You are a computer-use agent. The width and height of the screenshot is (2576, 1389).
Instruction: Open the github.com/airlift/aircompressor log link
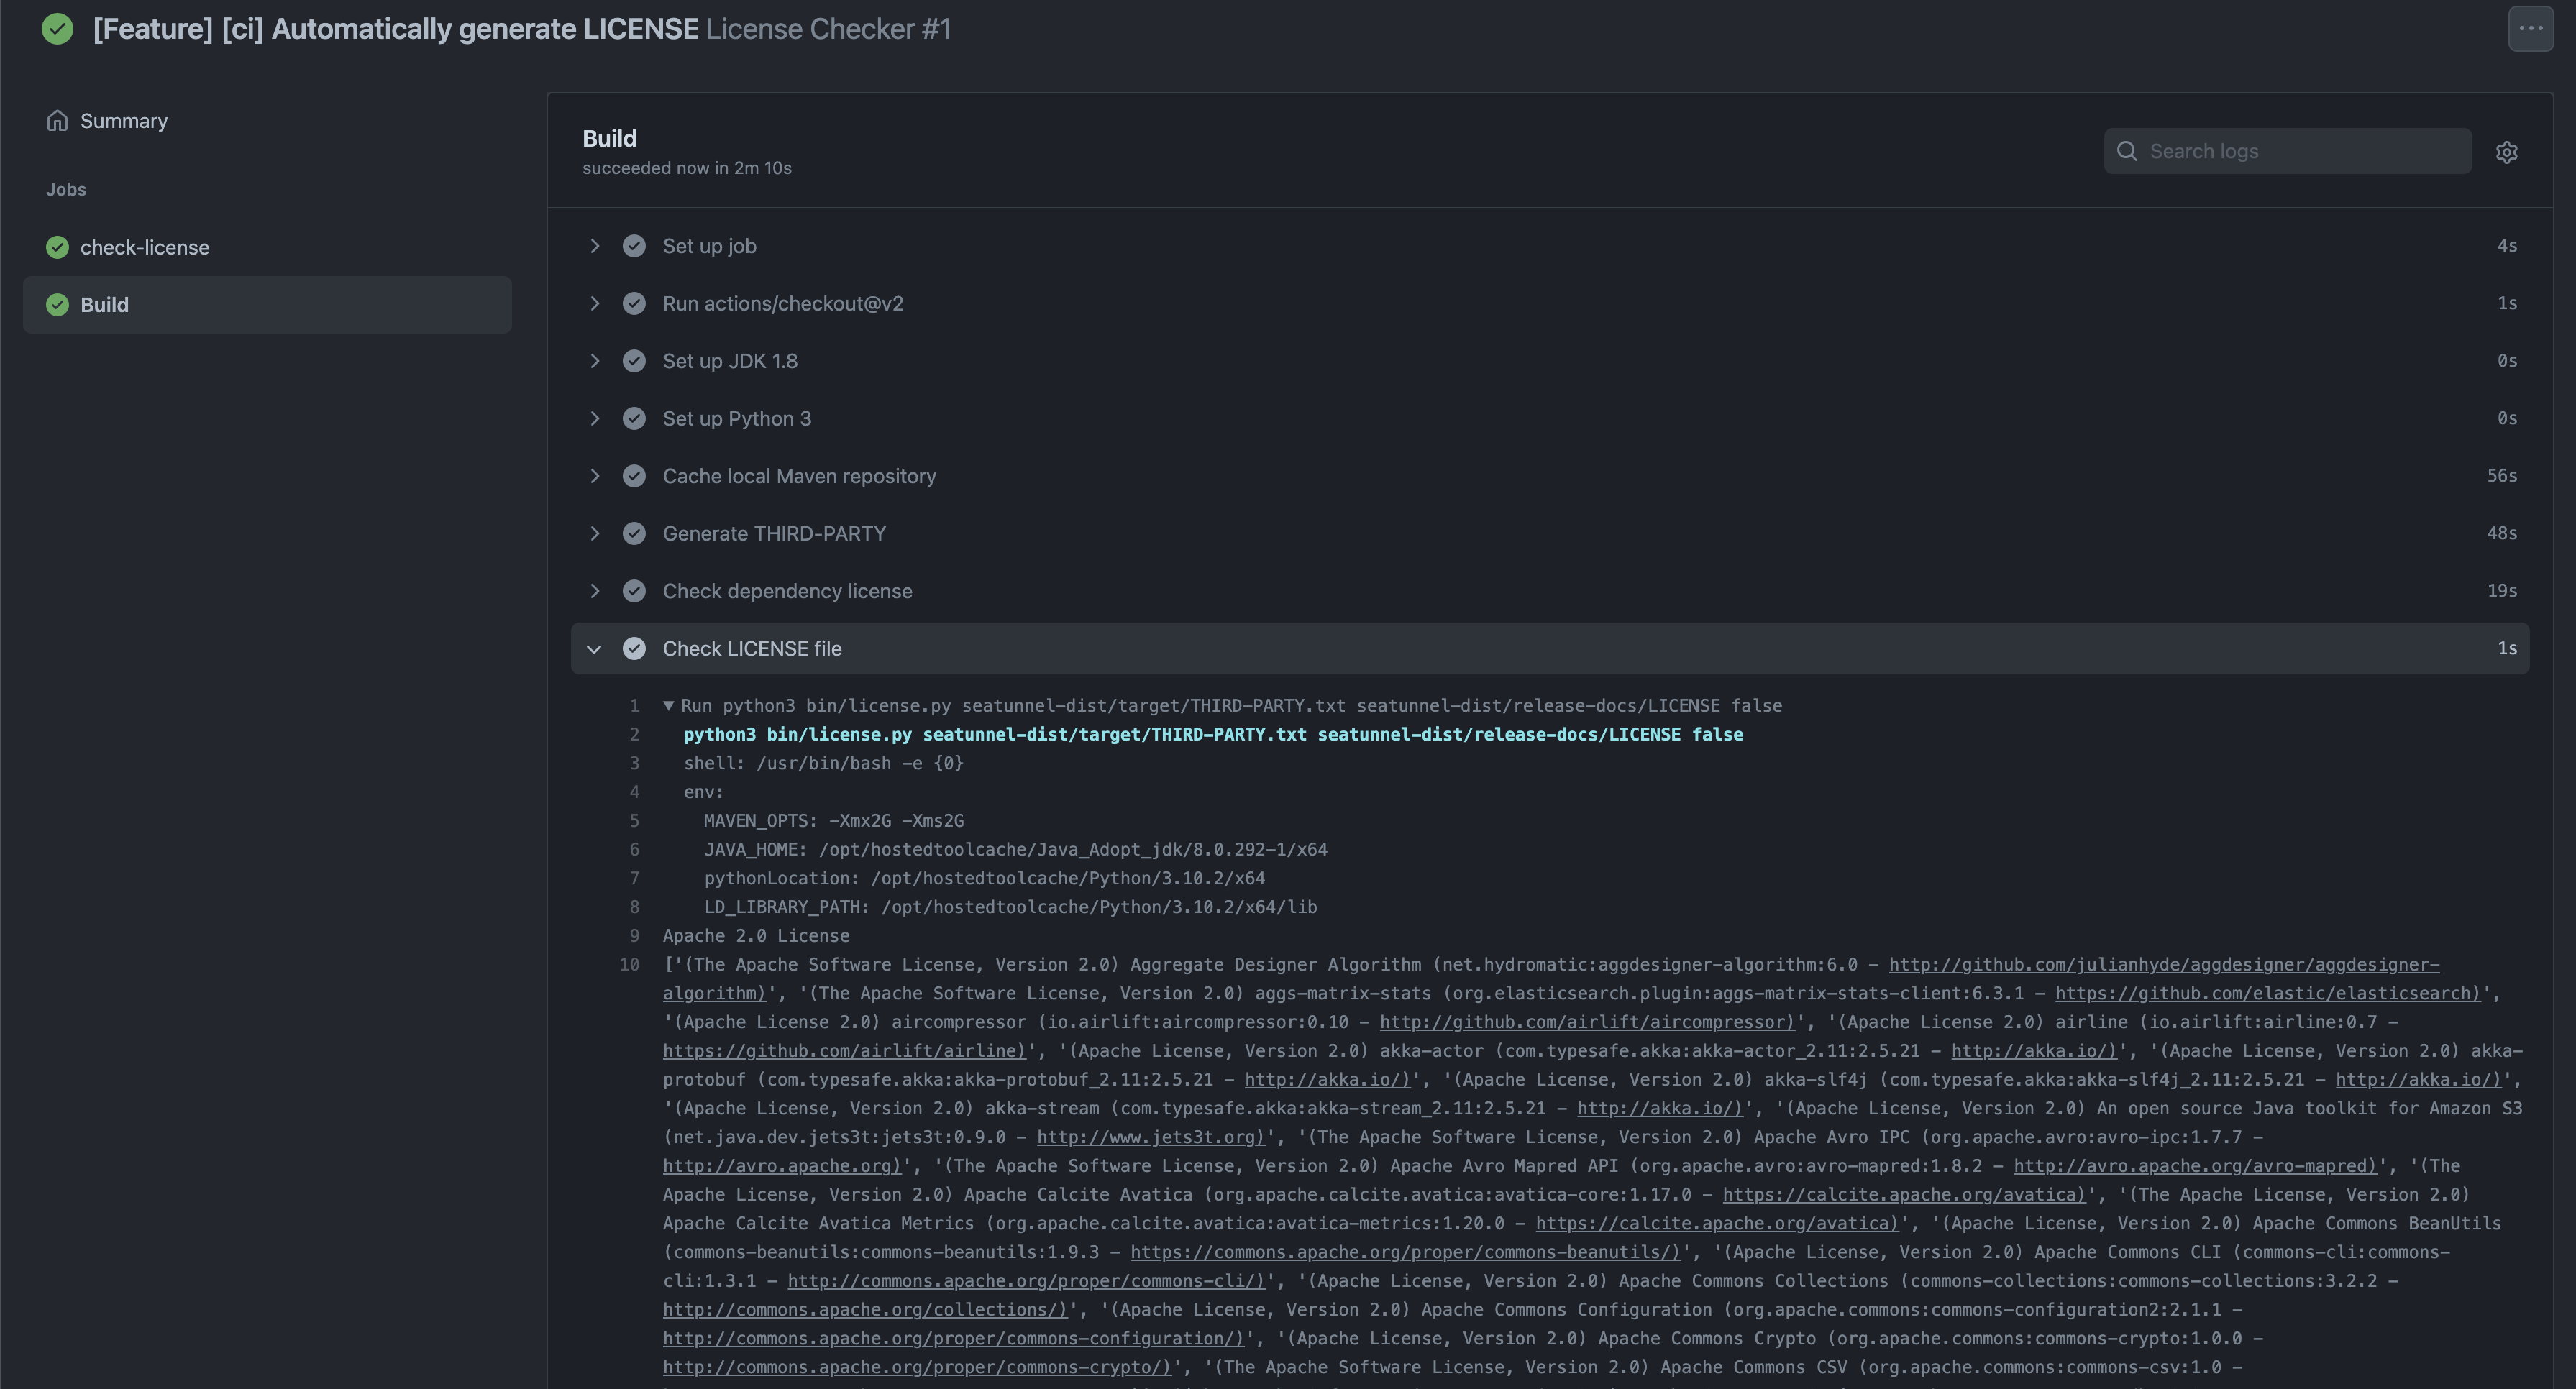tap(1587, 1022)
